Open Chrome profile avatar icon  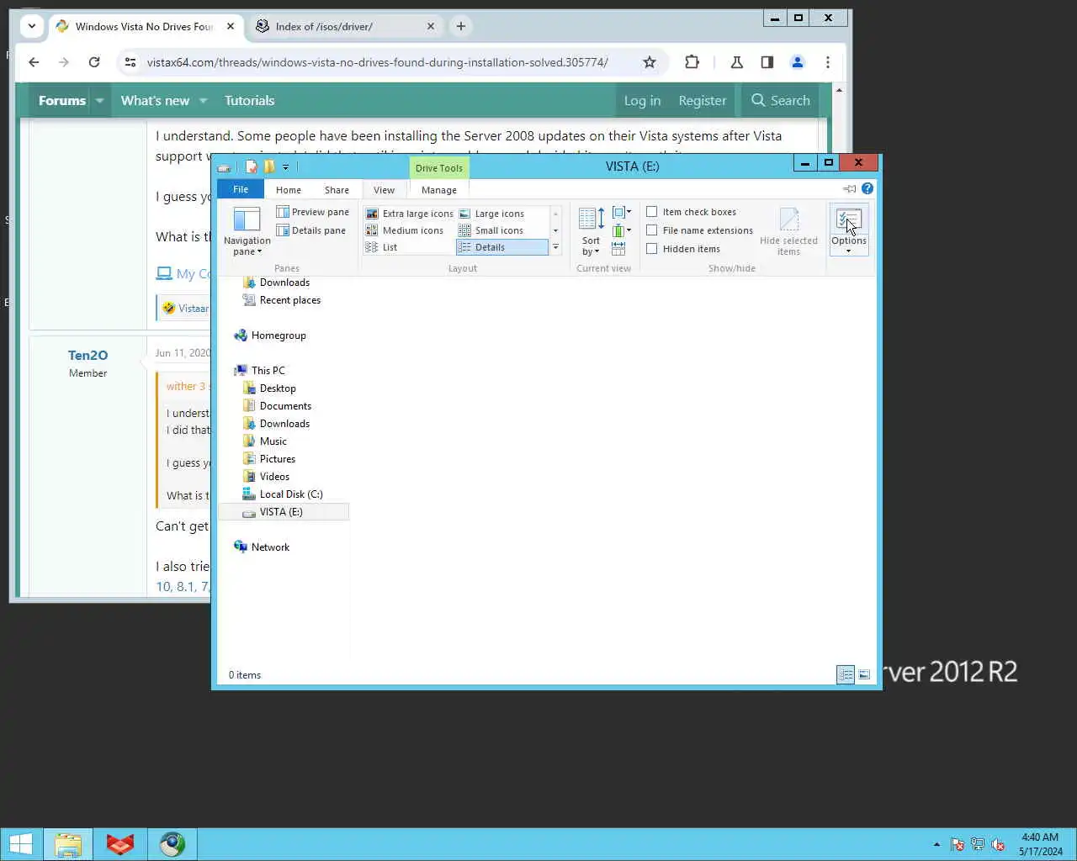tap(798, 62)
